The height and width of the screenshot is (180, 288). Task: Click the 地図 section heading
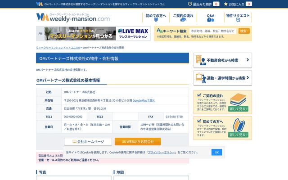click(x=120, y=172)
